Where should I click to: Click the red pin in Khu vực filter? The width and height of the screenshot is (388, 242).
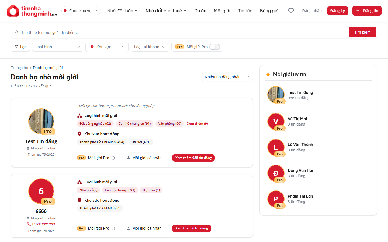92,47
